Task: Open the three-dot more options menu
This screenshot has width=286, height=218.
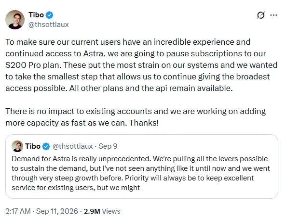Action: pyautogui.click(x=273, y=15)
